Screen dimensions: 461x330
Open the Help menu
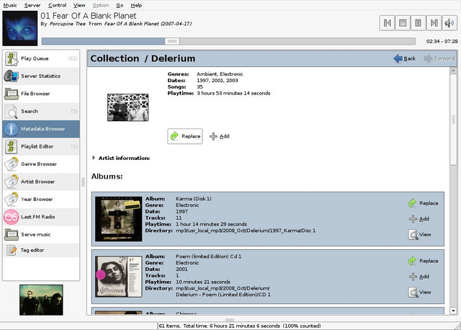136,5
